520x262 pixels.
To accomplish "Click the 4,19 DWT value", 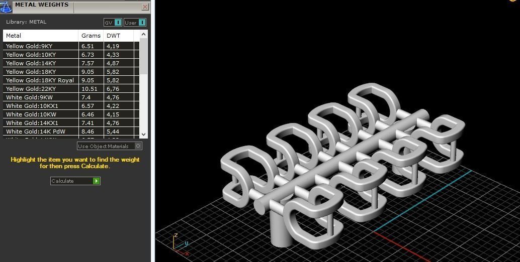I will pyautogui.click(x=113, y=46).
